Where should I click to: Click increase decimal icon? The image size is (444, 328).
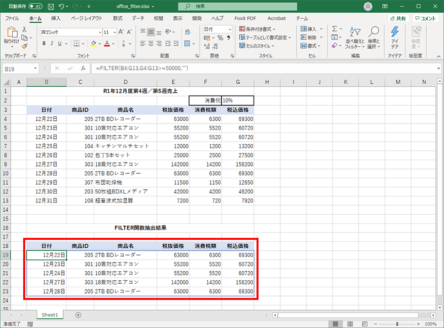click(207, 46)
